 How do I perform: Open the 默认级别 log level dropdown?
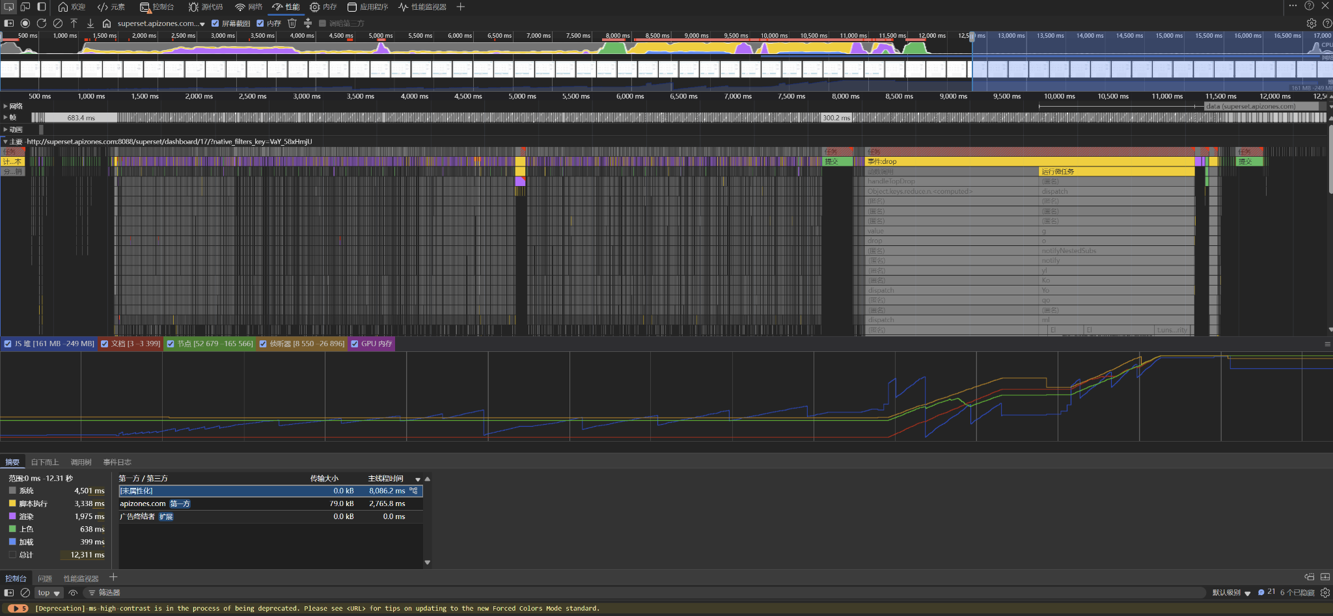coord(1231,593)
